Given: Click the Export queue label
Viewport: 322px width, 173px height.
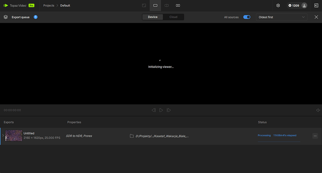Looking at the screenshot, I should point(20,17).
